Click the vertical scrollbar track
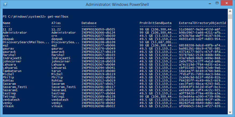Image resolution: width=235 pixels, height=117 pixels. pos(230,67)
